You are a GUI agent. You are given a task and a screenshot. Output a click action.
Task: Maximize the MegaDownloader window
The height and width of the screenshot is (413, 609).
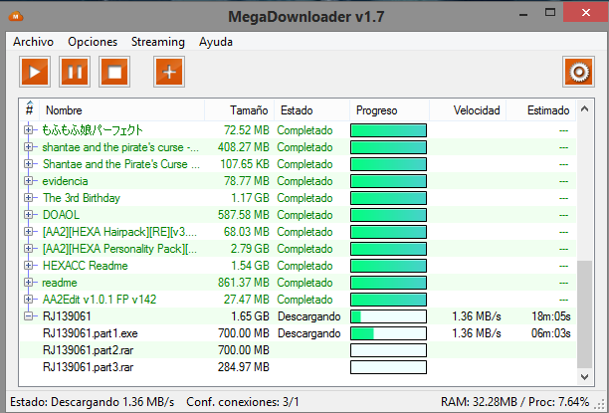550,13
